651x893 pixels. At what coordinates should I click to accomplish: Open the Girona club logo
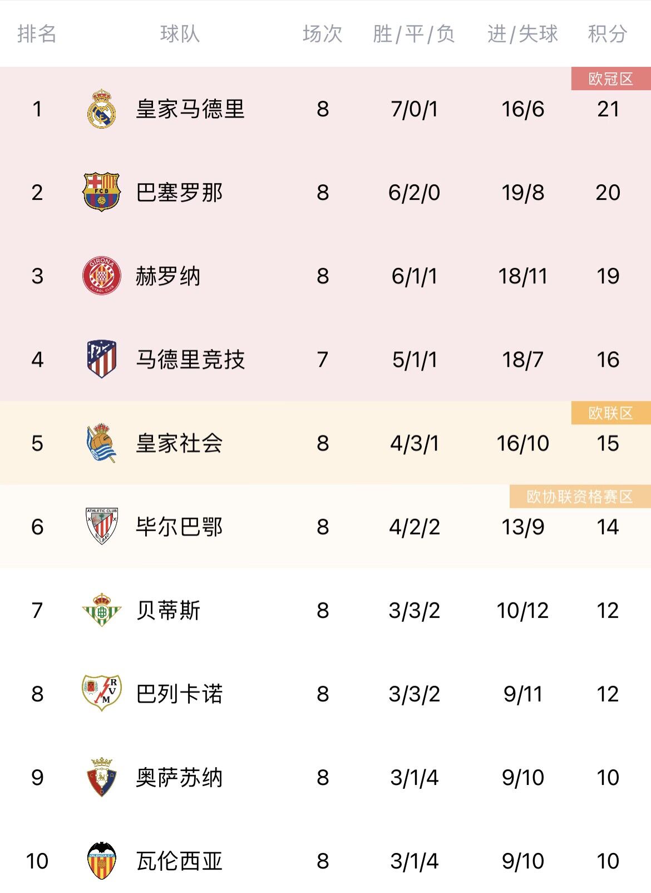tap(102, 276)
